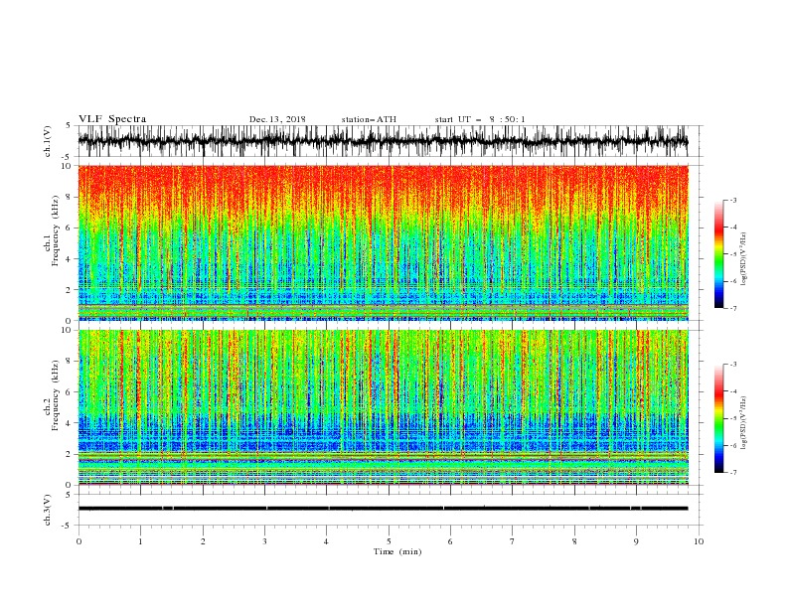Image resolution: width=787 pixels, height=608 pixels.
Task: Click the "Time (min)" x-axis title
Action: [x=397, y=551]
